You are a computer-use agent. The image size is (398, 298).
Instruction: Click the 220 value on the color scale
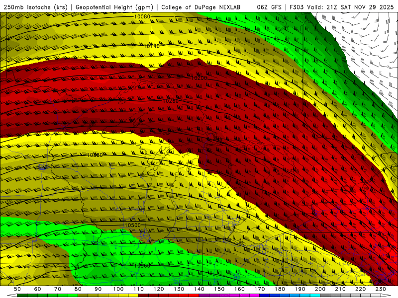pyautogui.click(x=360, y=289)
